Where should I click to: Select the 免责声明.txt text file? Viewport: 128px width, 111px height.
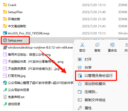click(16, 97)
